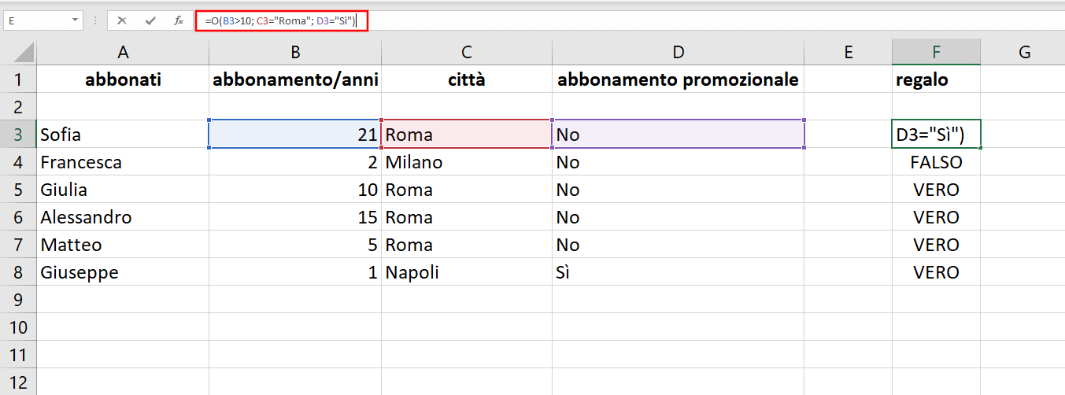Image resolution: width=1065 pixels, height=395 pixels.
Task: Cancel the formula entry with the X icon
Action: point(122,20)
